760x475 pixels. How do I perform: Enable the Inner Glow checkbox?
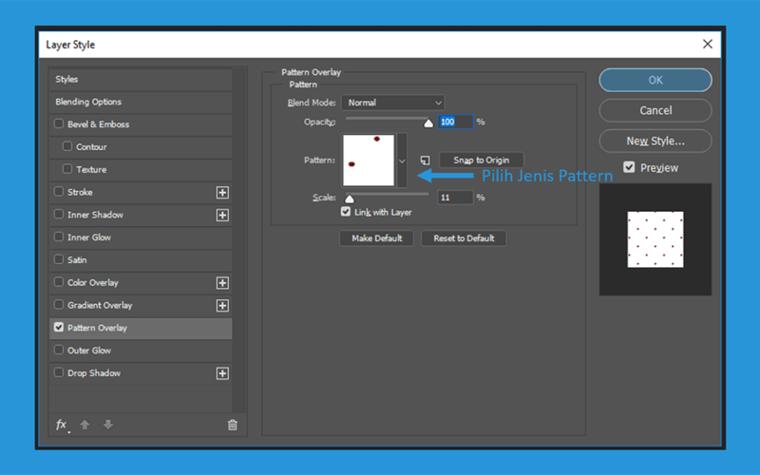[59, 237]
